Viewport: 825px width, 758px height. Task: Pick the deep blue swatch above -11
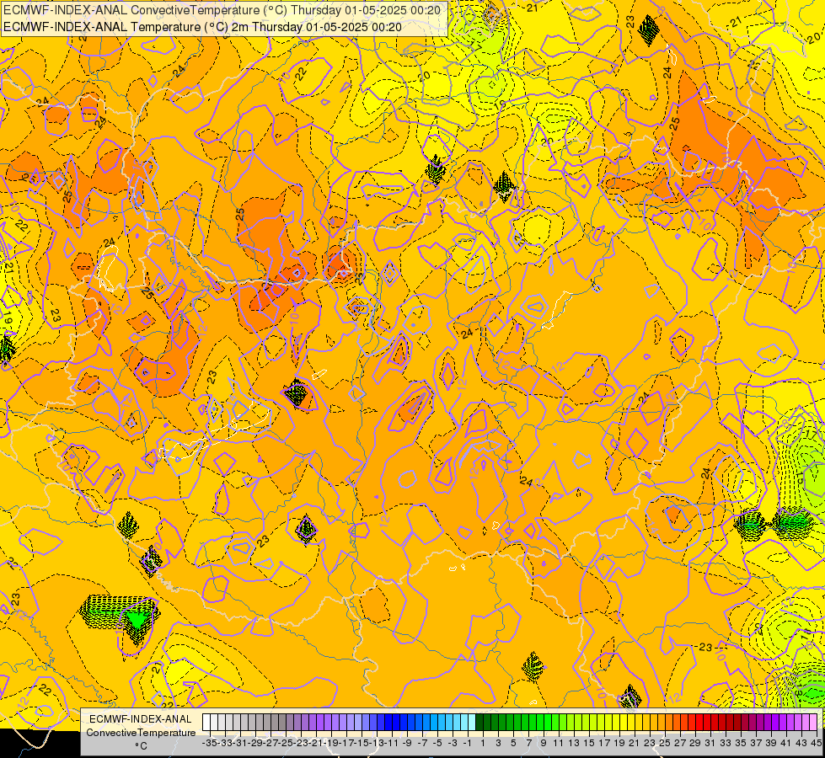388,722
